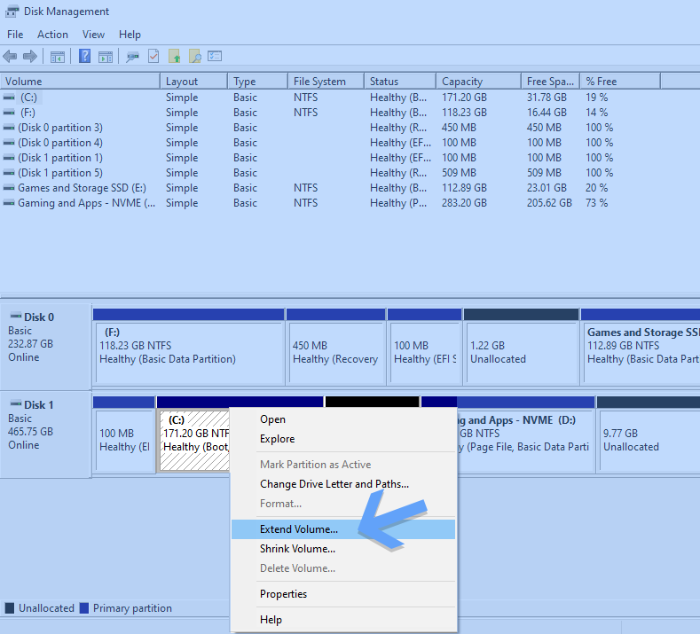Select the 100 MB EFI block on Disk 0

coord(425,346)
